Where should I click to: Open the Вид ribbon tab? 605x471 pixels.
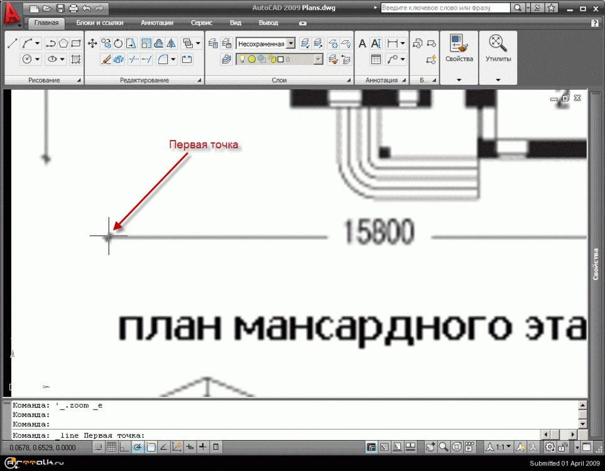coord(236,23)
